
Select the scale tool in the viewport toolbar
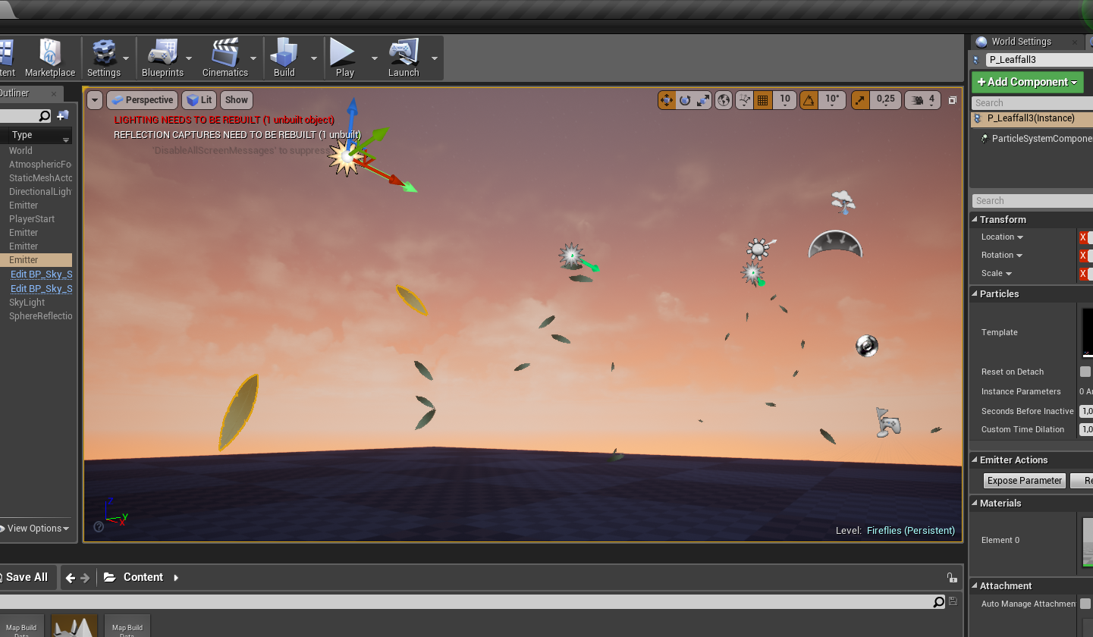click(703, 99)
